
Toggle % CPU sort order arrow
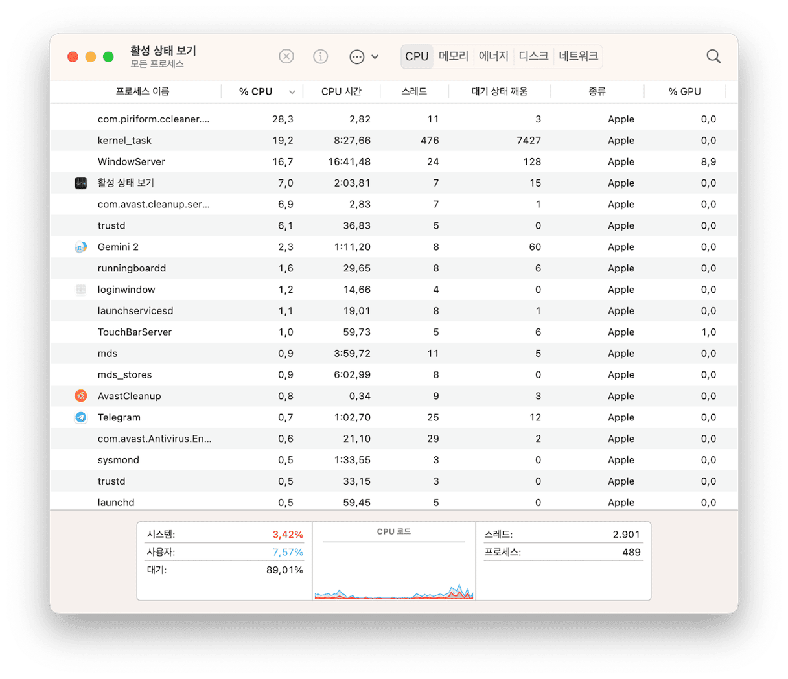pos(292,92)
